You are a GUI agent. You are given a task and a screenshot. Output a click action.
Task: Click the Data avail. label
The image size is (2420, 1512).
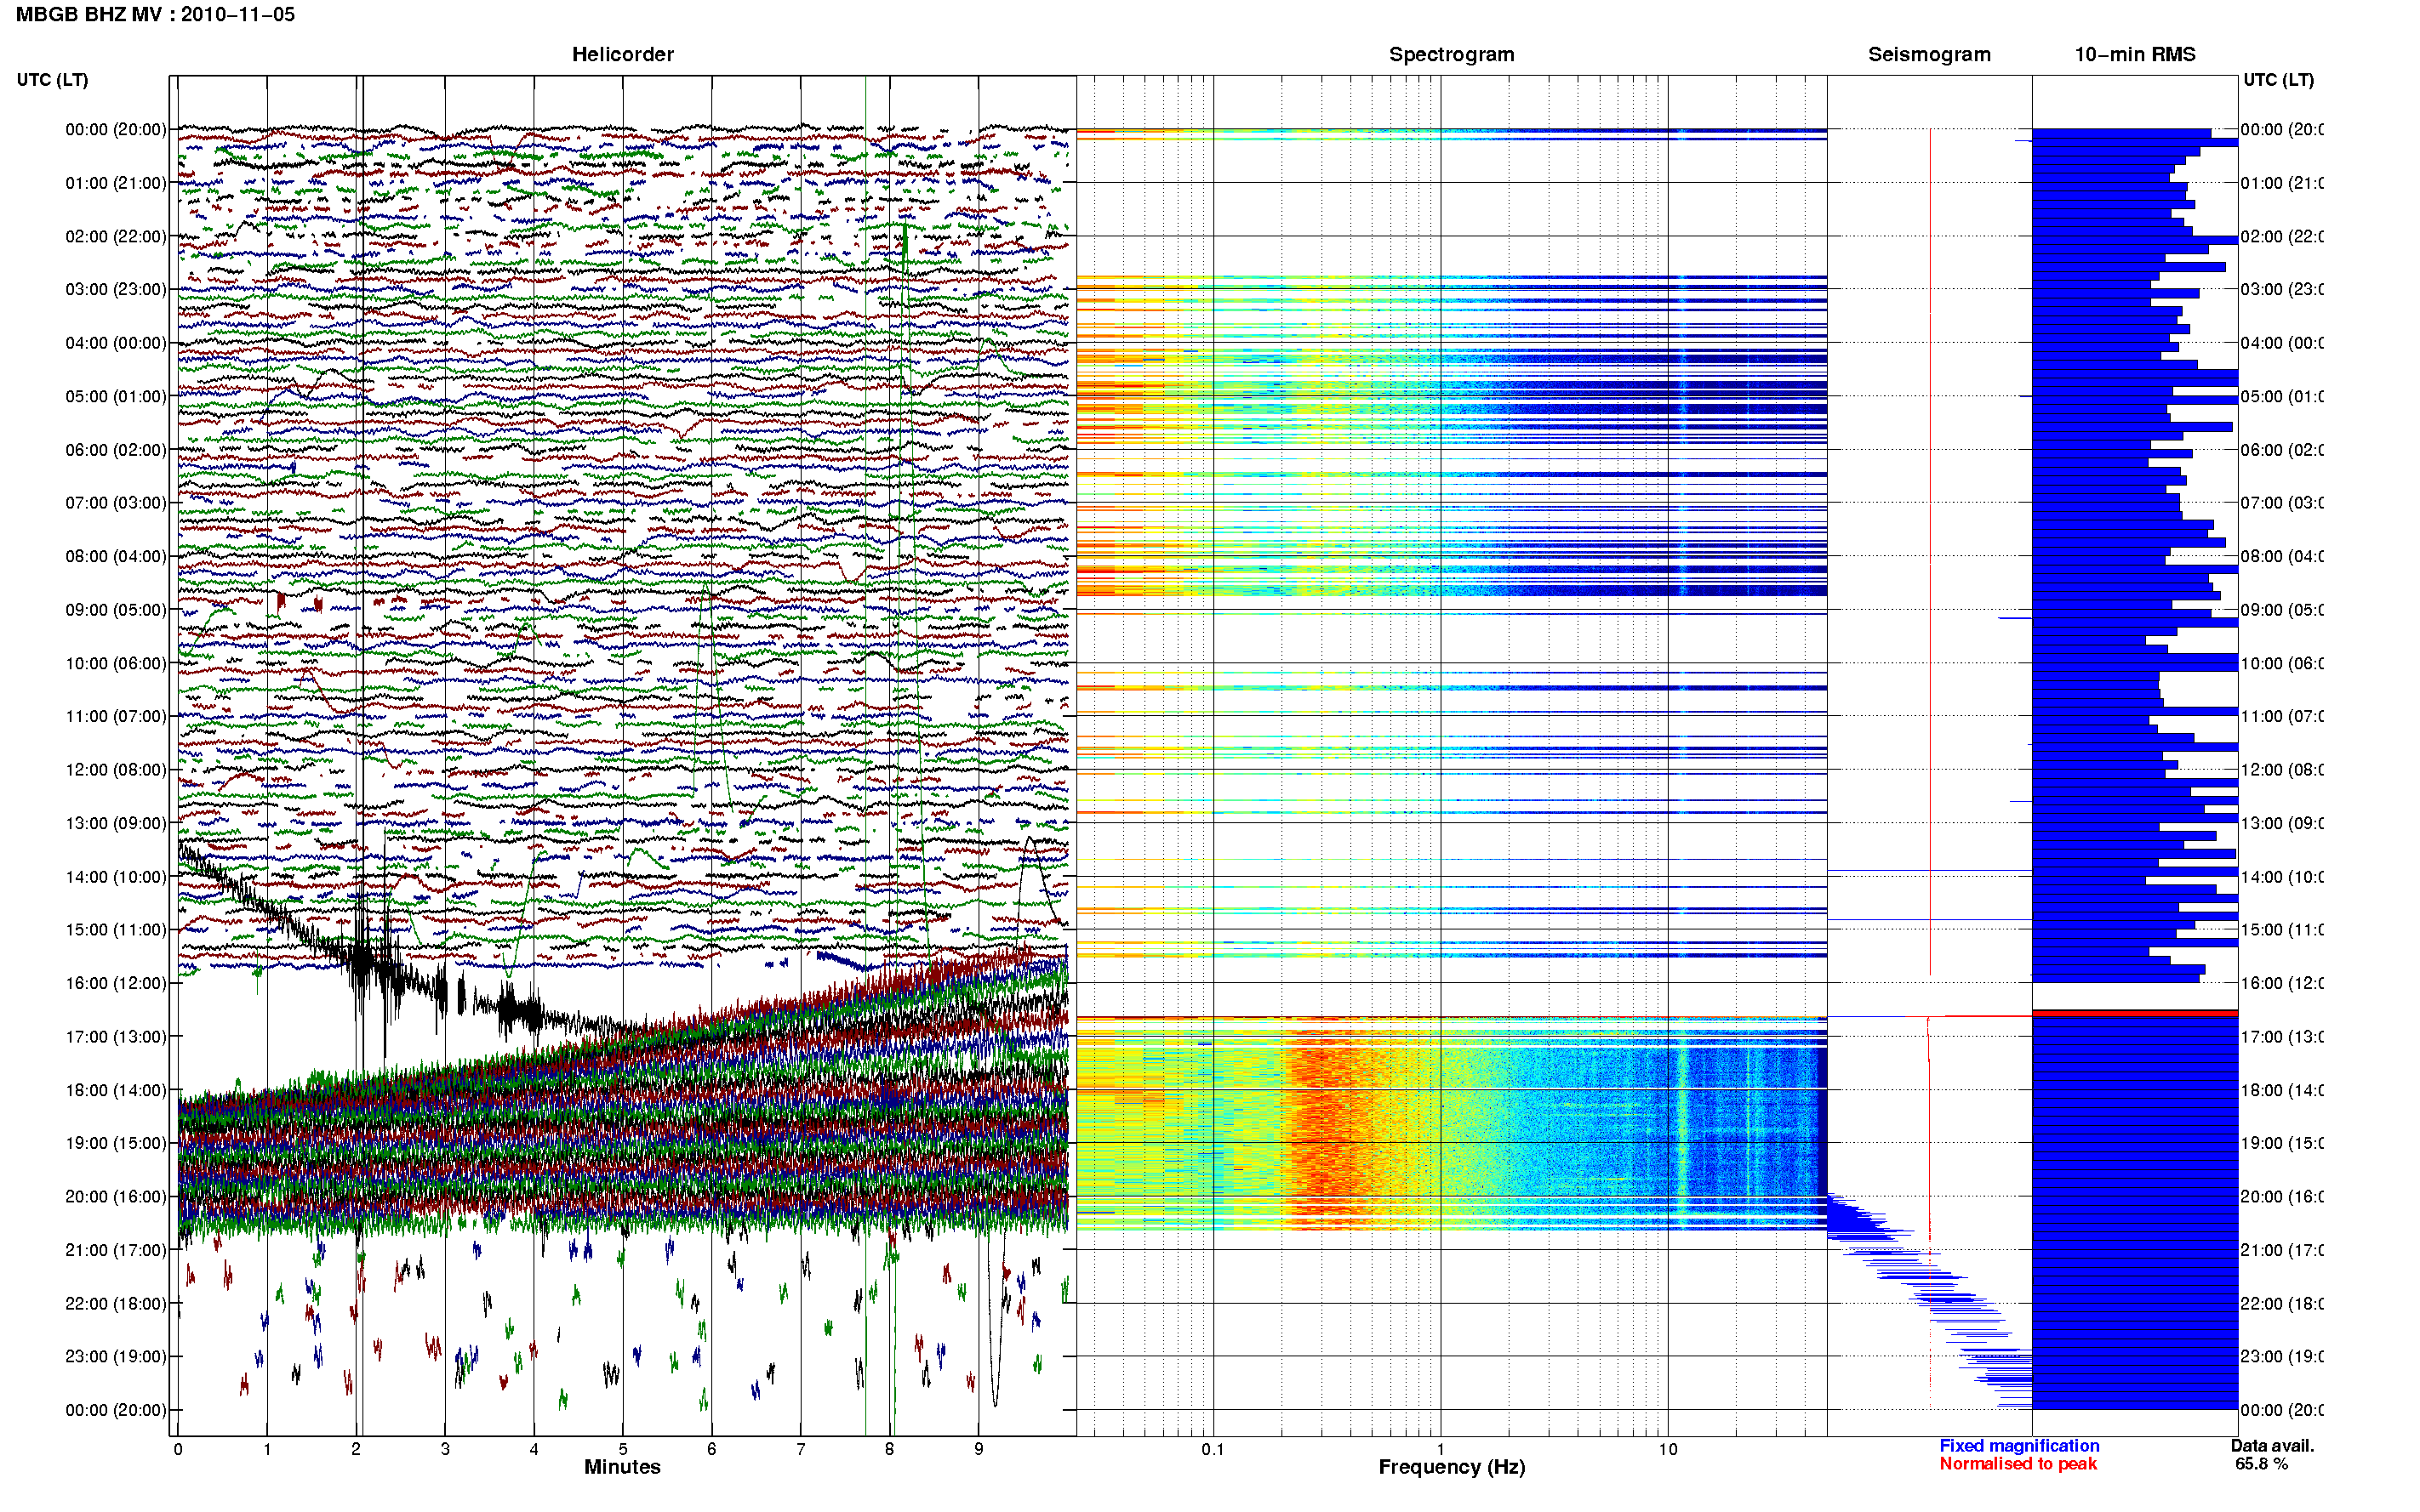(x=2272, y=1446)
